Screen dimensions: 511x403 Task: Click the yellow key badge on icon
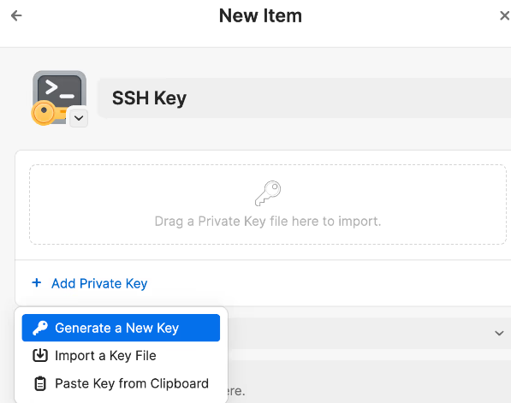coord(44,113)
